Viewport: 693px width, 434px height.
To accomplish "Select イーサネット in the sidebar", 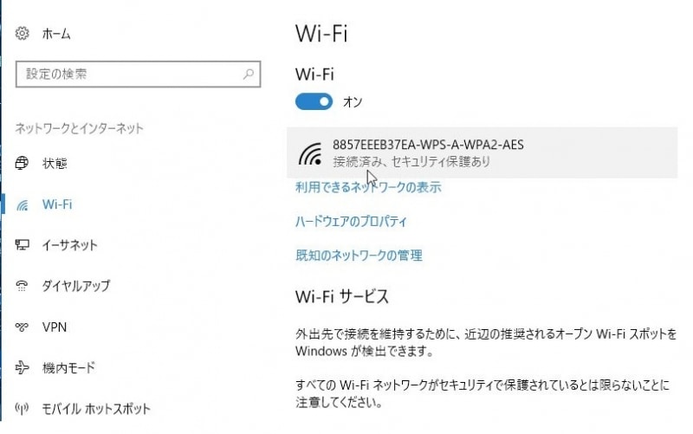I will click(x=69, y=245).
